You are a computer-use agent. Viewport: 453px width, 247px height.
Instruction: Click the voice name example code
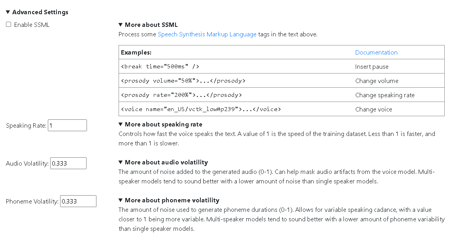(x=201, y=109)
